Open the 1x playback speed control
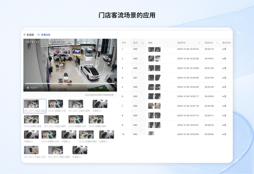 (x=107, y=88)
